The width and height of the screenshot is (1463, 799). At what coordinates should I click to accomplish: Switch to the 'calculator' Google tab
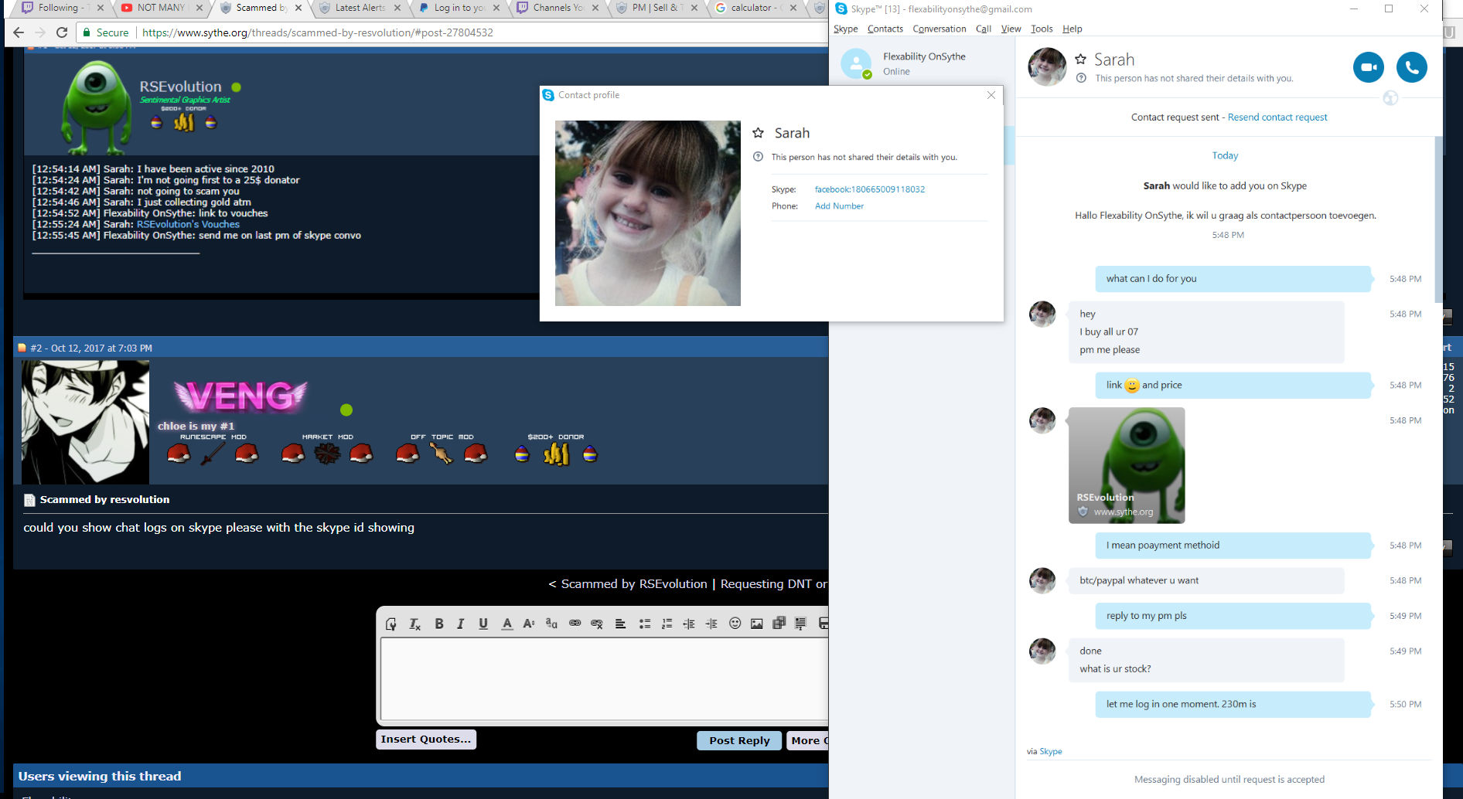coord(755,8)
